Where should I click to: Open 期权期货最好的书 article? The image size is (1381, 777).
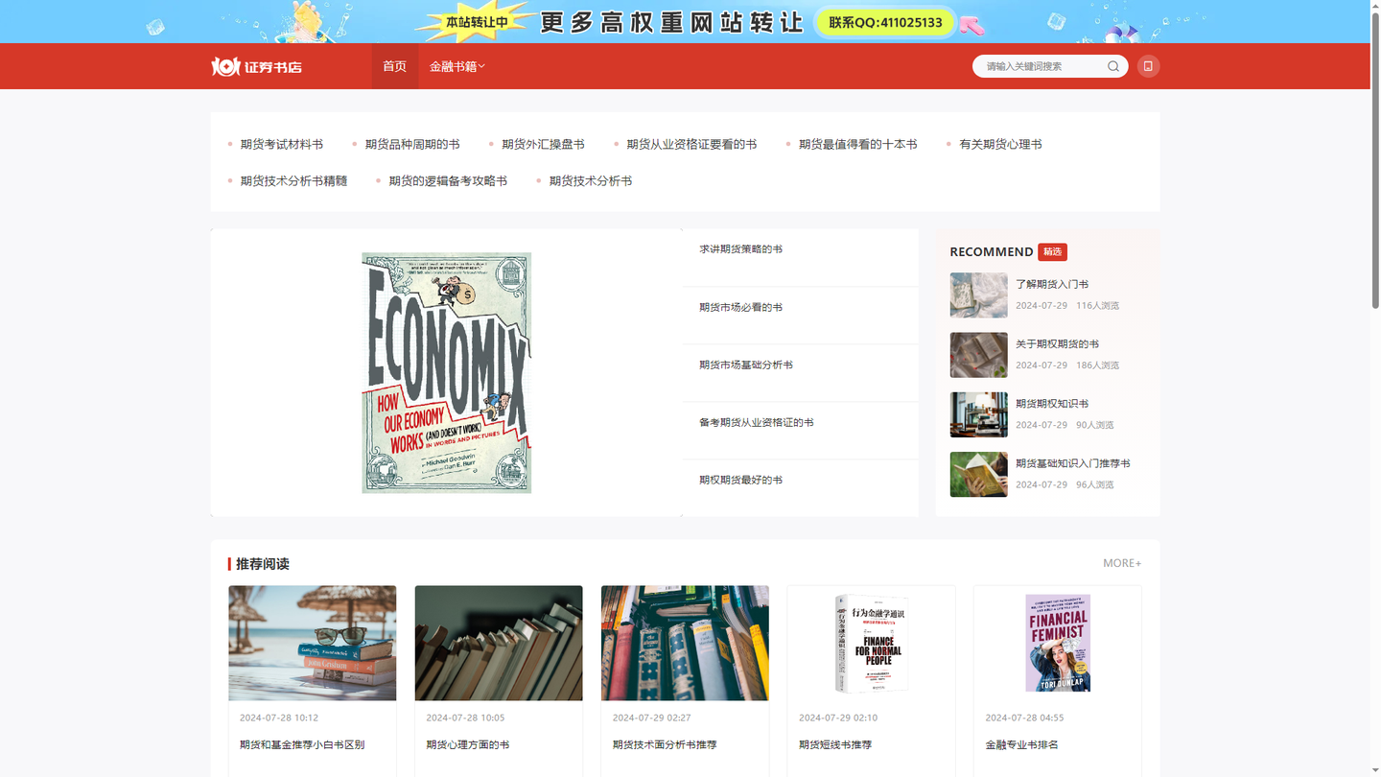point(740,480)
